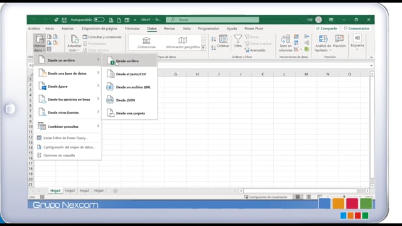The image size is (402, 226).
Task: Switch to Page Layout view icon
Action: coord(308,197)
